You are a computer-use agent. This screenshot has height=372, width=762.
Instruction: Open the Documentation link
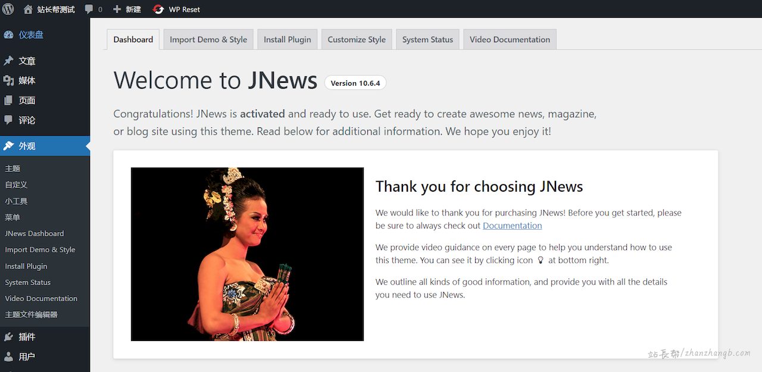tap(512, 226)
